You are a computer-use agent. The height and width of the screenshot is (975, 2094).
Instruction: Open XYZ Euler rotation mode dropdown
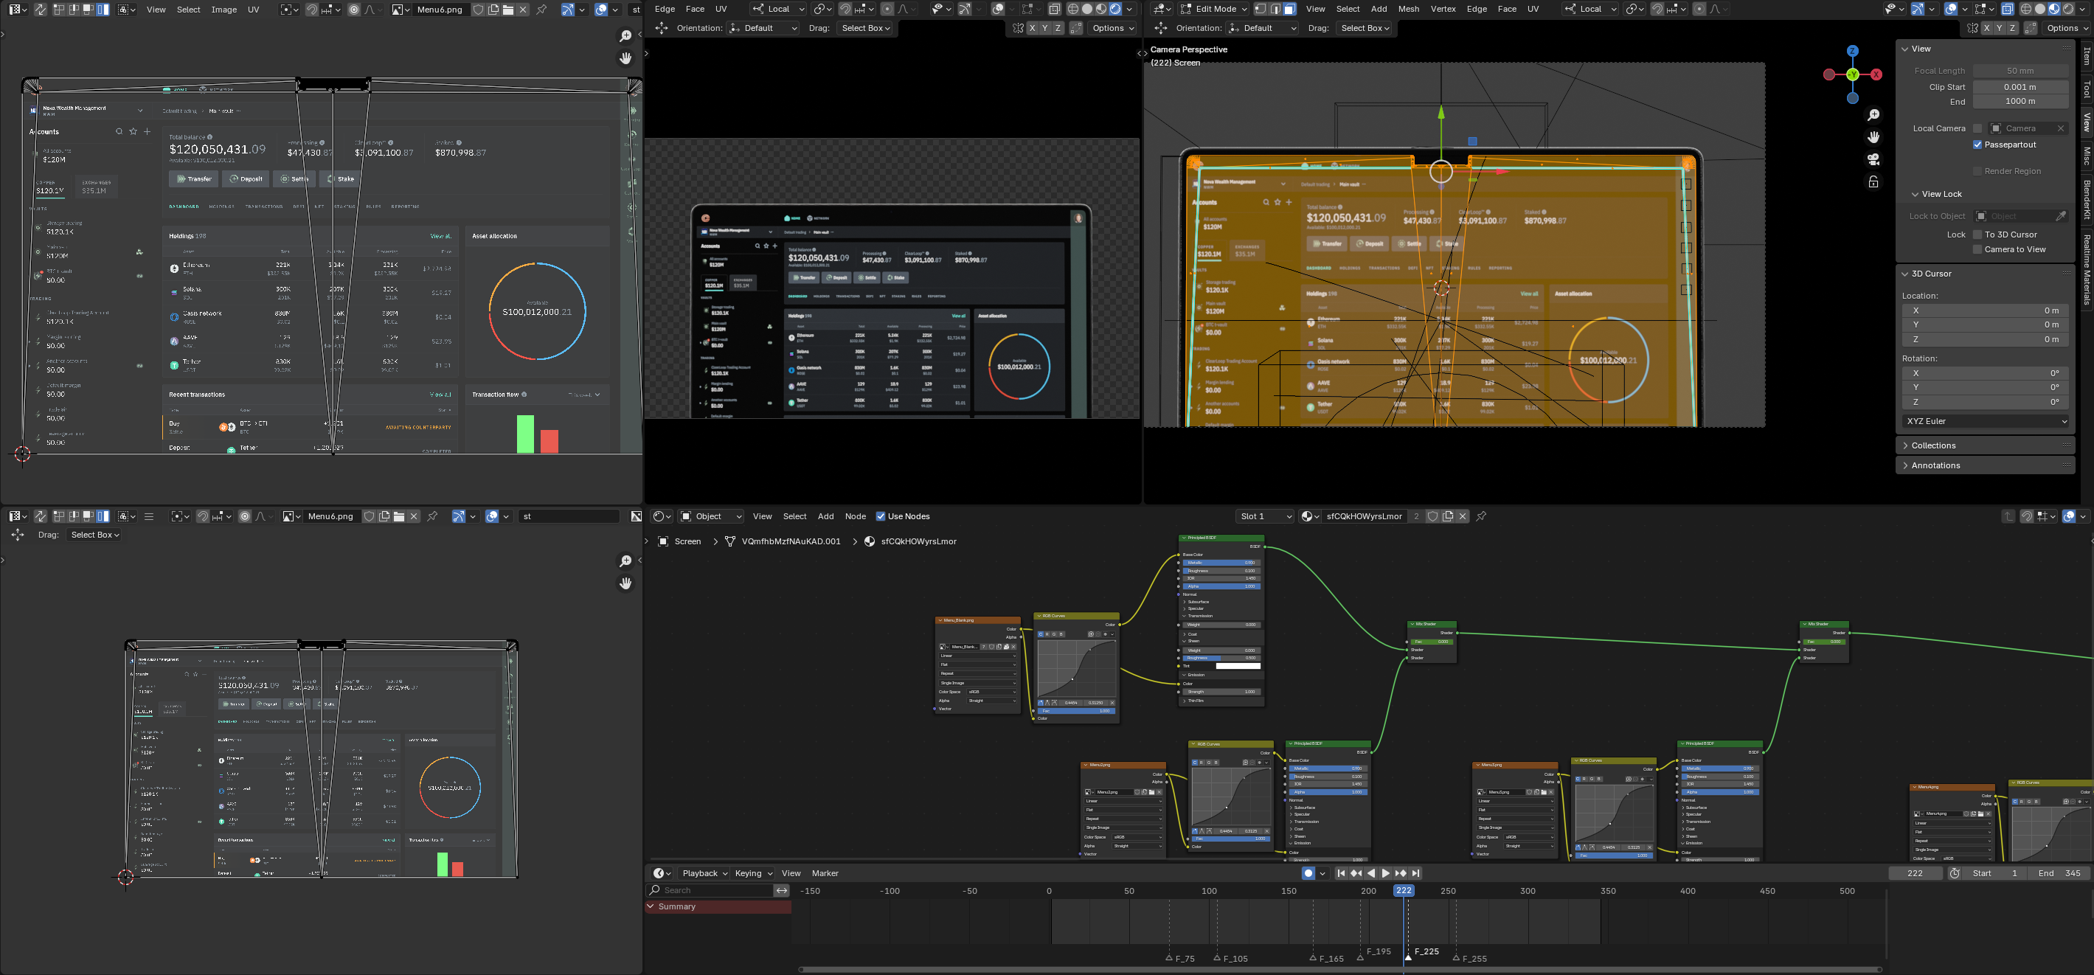click(x=1984, y=421)
